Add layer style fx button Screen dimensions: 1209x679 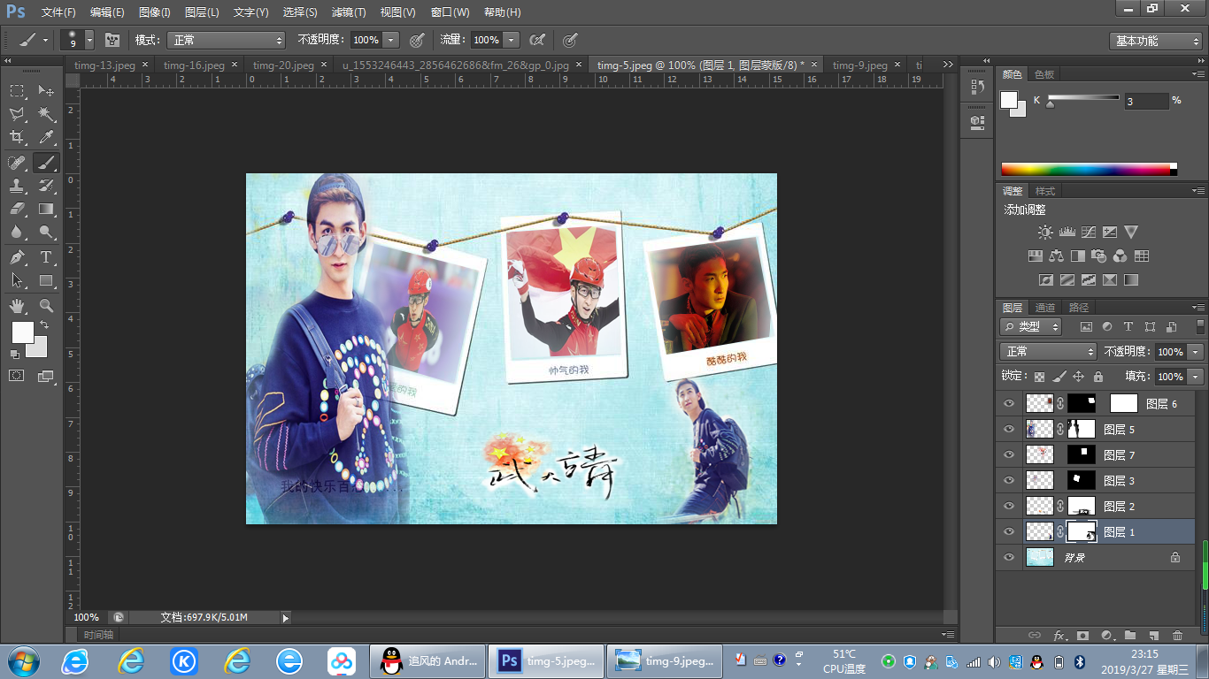tap(1059, 636)
